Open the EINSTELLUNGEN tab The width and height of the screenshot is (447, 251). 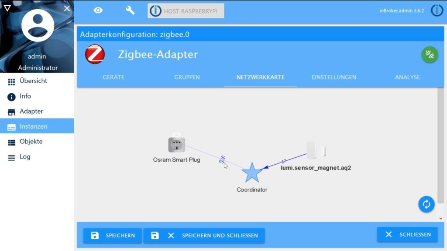tap(334, 77)
